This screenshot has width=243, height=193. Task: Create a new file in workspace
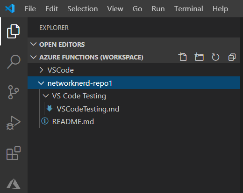pyautogui.click(x=183, y=57)
